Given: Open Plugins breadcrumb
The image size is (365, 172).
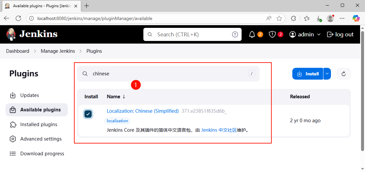Looking at the screenshot, I should [x=94, y=51].
